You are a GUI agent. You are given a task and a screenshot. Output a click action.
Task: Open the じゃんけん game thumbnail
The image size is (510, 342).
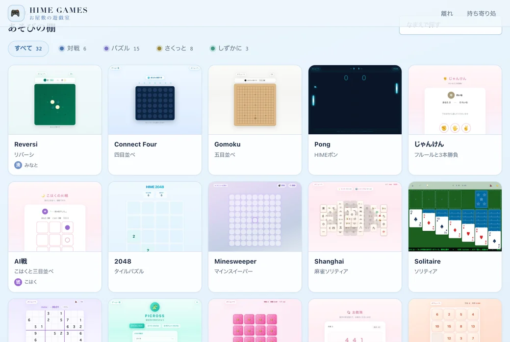click(x=455, y=100)
